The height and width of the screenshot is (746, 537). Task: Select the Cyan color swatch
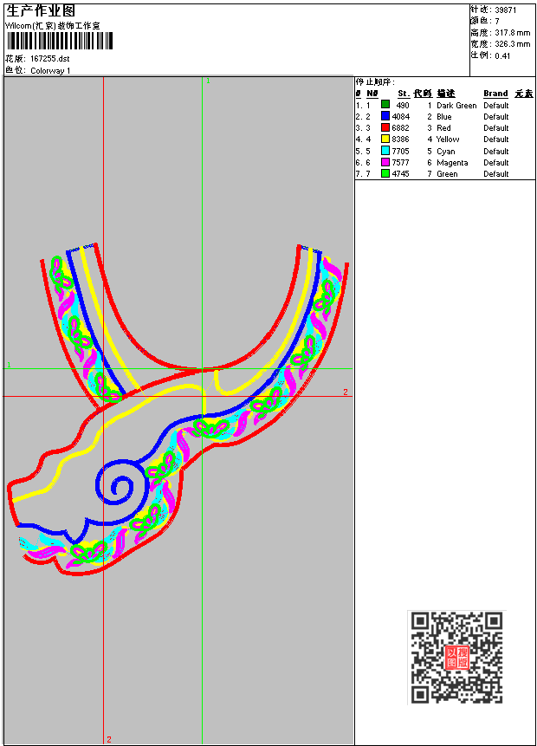(385, 151)
